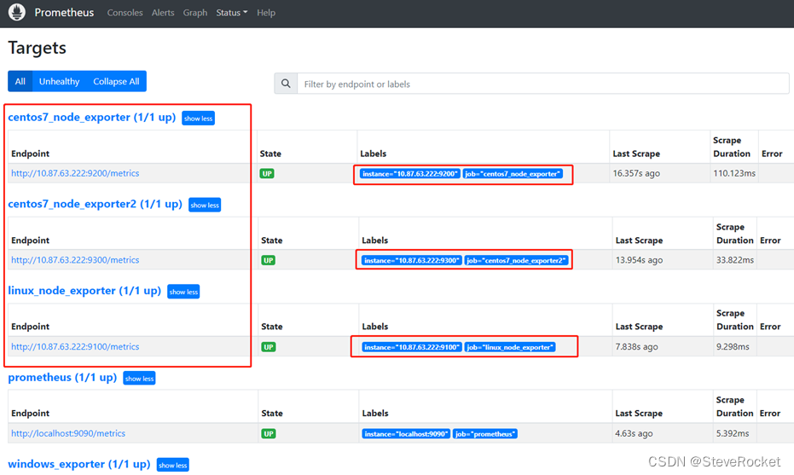
Task: Click the Status menu caret
Action: tap(245, 13)
